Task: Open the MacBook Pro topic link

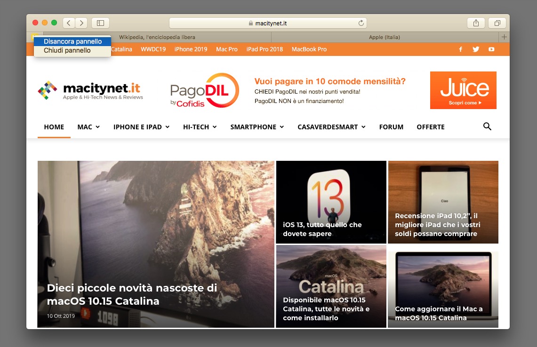Action: tap(309, 49)
